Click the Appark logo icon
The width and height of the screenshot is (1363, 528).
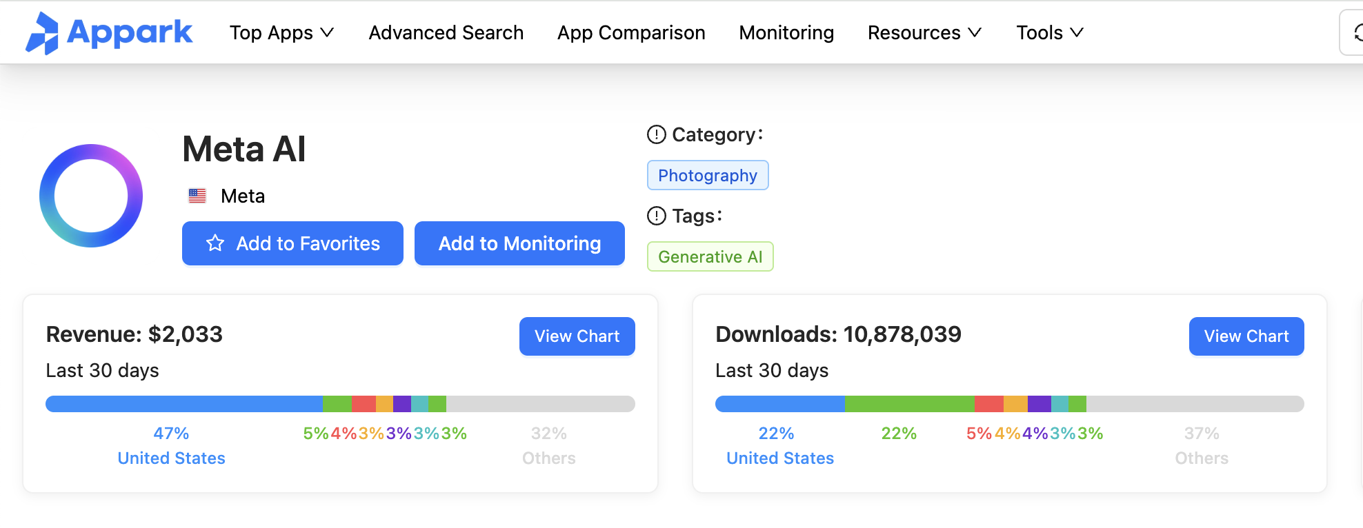[42, 33]
